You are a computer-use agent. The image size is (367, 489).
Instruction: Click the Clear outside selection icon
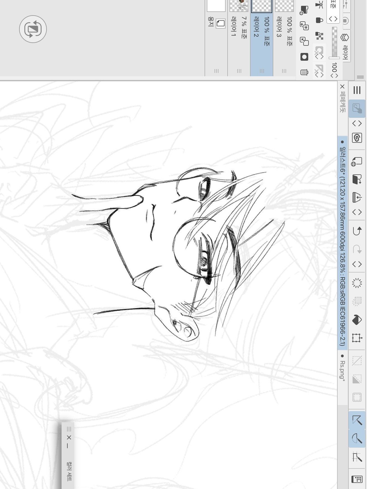357,301
